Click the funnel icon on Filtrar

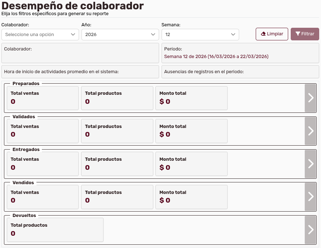click(298, 34)
